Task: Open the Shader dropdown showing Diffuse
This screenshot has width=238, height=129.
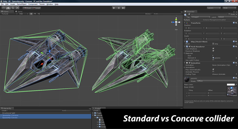Action: (217, 81)
